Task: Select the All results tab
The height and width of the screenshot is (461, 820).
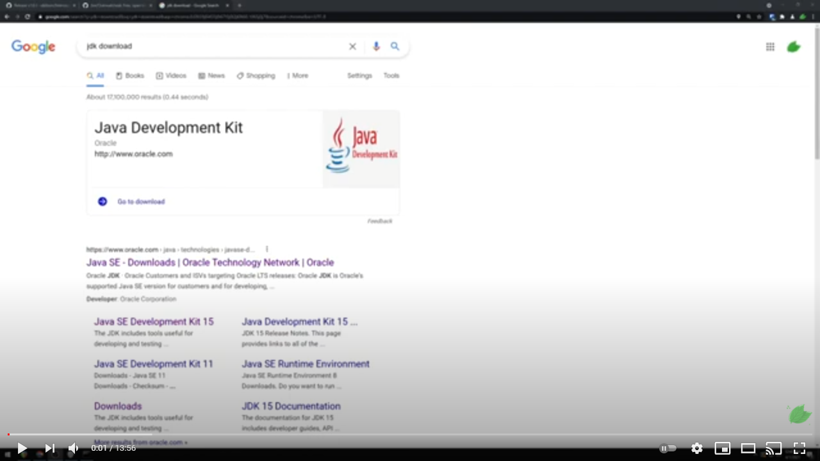Action: click(95, 76)
